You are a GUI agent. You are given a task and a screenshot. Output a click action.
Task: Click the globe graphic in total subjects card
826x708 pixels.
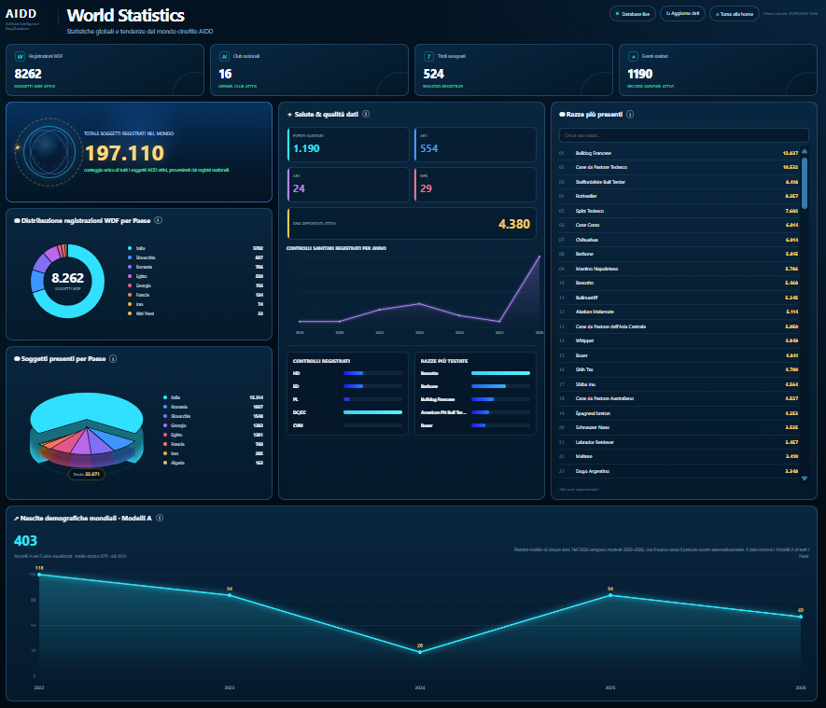pyautogui.click(x=49, y=152)
